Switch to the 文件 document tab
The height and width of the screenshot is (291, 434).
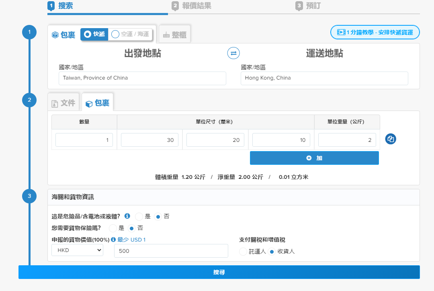tap(63, 103)
